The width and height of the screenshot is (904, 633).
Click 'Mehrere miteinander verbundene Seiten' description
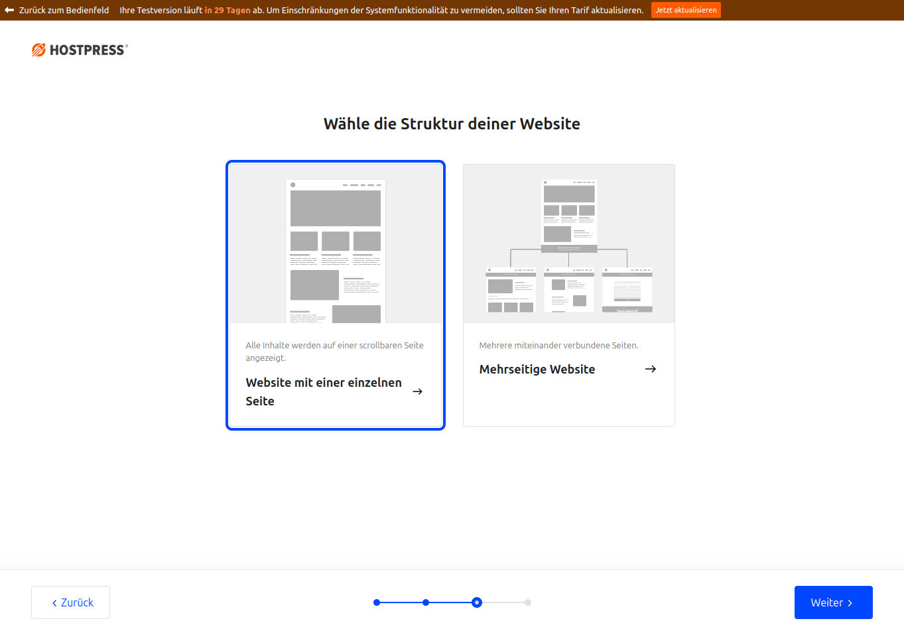(558, 345)
